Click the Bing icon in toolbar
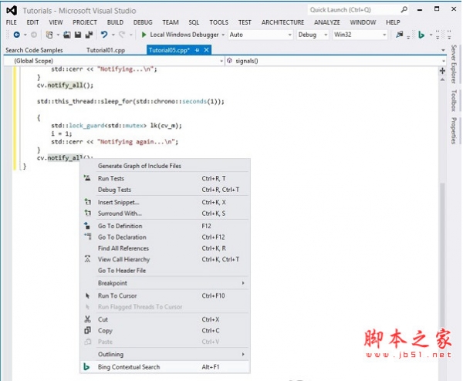Image resolution: width=463 pixels, height=381 pixels. coord(421,35)
